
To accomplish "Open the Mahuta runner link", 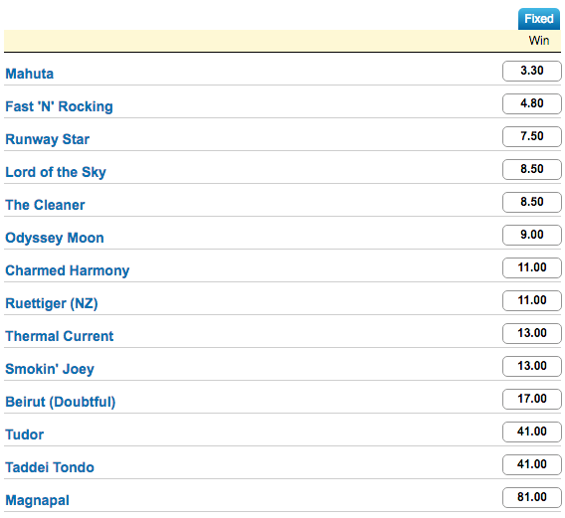I will [30, 74].
